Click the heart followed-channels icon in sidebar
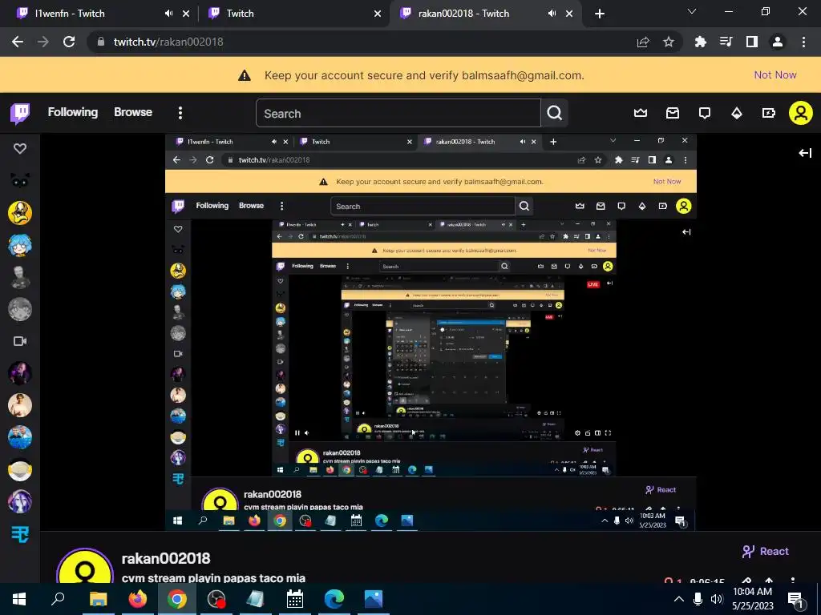 (20, 148)
